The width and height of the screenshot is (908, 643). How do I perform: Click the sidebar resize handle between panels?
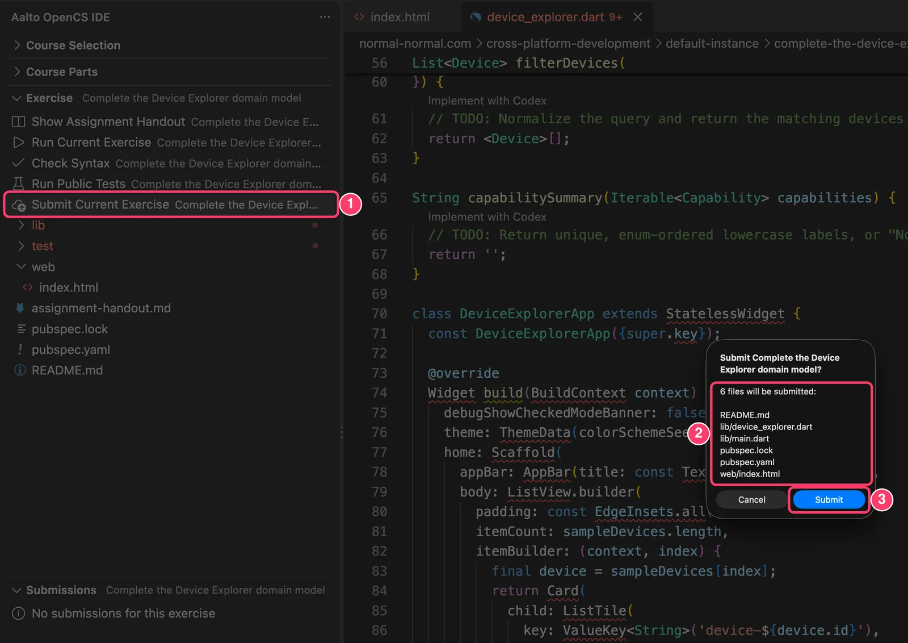click(x=341, y=433)
